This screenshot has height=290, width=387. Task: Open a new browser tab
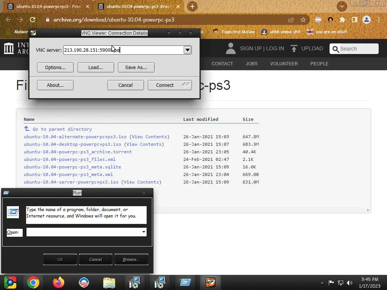pos(192,6)
